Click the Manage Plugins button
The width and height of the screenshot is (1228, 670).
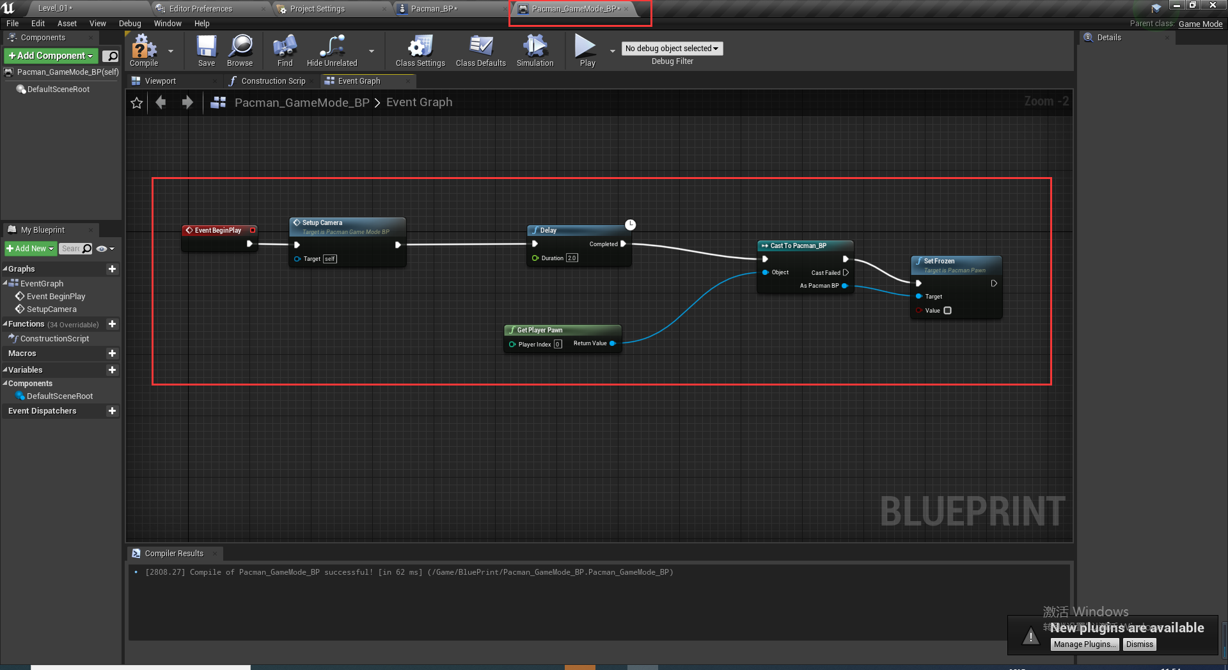coord(1084,644)
